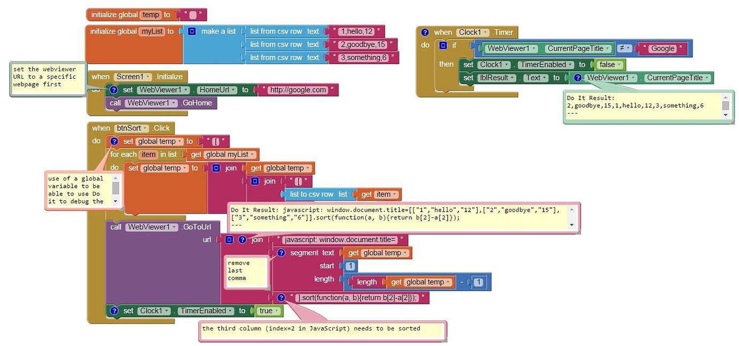
Task: Open the item variable dropdown in get block
Action: pyautogui.click(x=395, y=194)
